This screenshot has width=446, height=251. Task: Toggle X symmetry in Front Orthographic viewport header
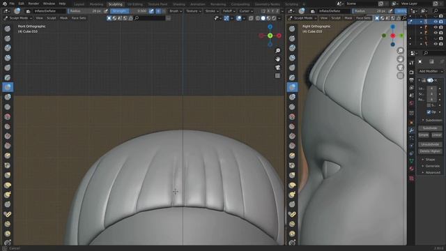pos(268,11)
